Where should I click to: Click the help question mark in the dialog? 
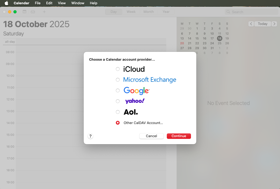(x=90, y=136)
